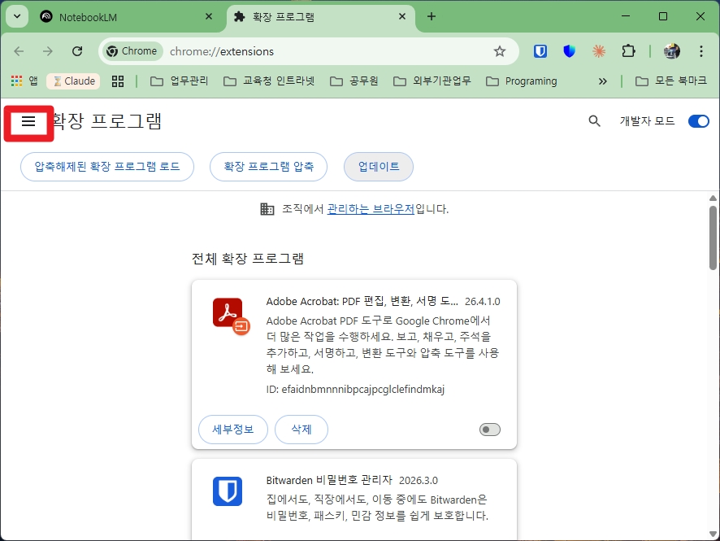The width and height of the screenshot is (720, 541).
Task: Enable the Adobe Acrobat extension toggle
Action: click(x=489, y=429)
